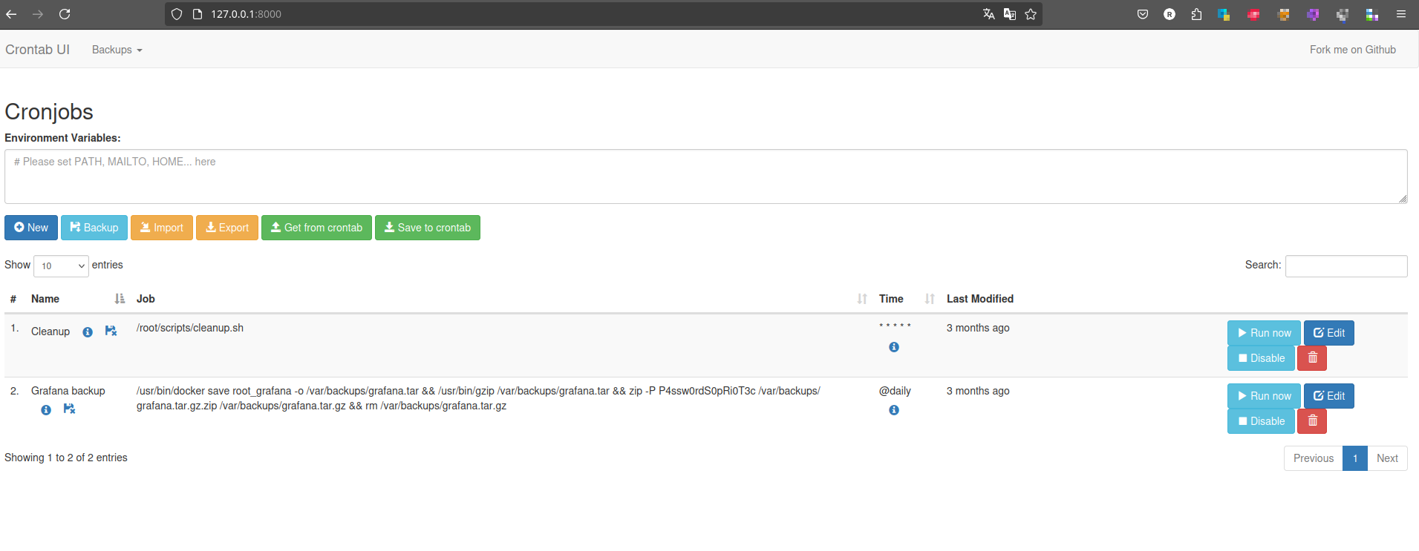Open the Fork me on Github link
The image size is (1419, 551).
pyautogui.click(x=1352, y=50)
